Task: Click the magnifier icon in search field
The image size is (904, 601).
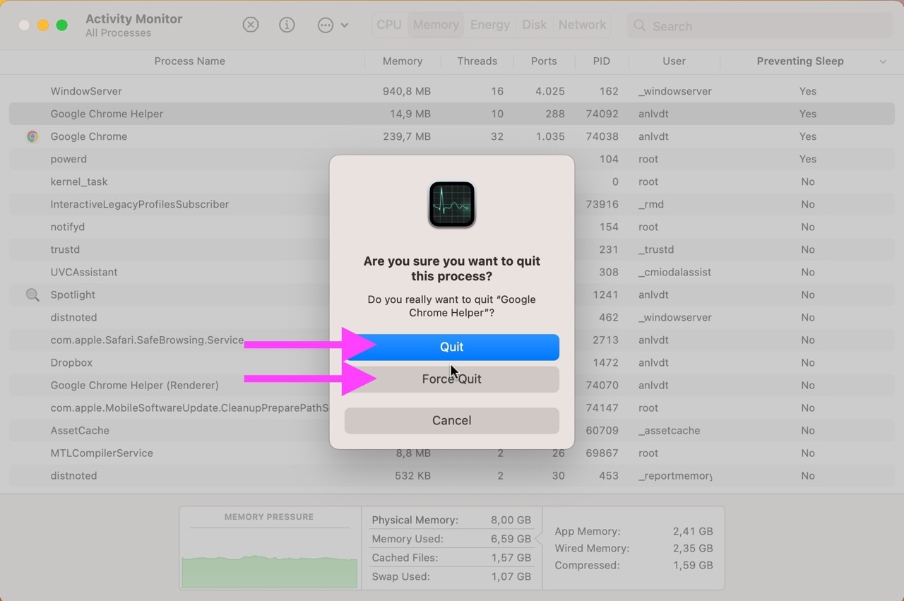Action: (x=640, y=25)
